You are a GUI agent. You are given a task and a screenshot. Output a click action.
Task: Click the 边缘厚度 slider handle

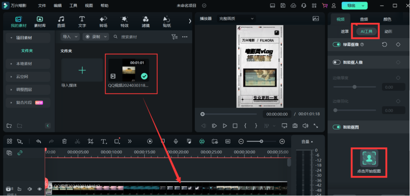[x=354, y=87]
